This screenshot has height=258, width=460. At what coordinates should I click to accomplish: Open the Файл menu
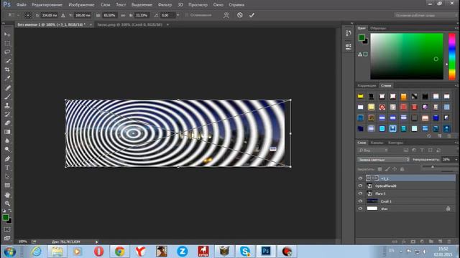(x=22, y=5)
